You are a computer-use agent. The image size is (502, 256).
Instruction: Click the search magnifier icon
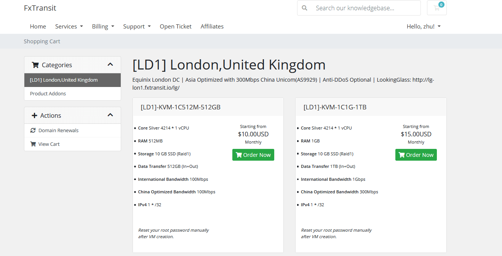(304, 8)
